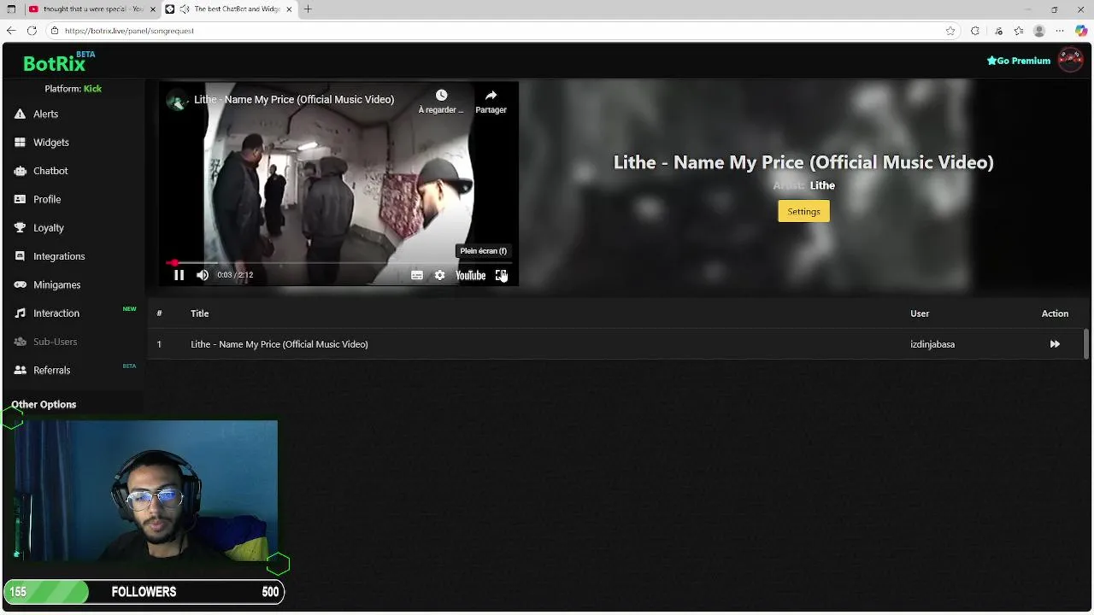Mute the tab via speaker icon
Viewport: 1094px width, 615px height.
(185, 9)
